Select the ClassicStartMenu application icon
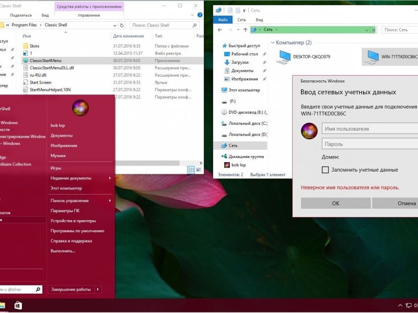The image size is (418, 313). [x=26, y=61]
